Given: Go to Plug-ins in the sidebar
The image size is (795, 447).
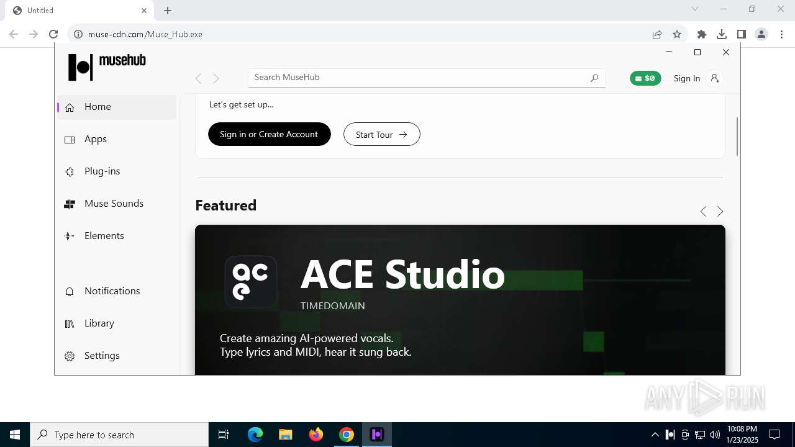Looking at the screenshot, I should (x=117, y=171).
